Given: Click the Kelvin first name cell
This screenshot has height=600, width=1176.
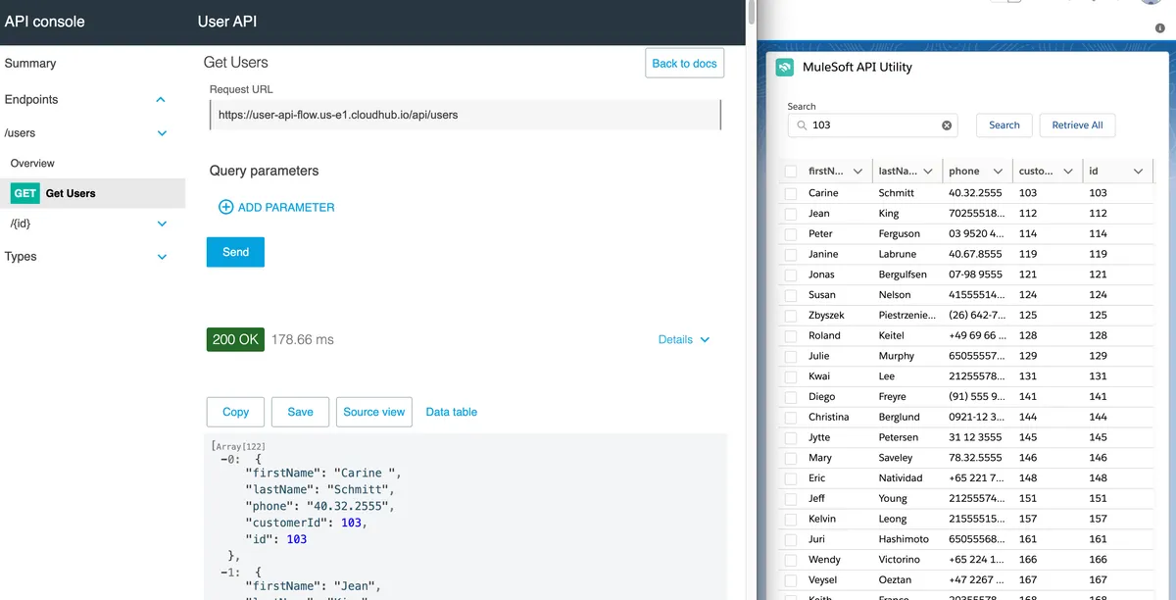Looking at the screenshot, I should [822, 520].
